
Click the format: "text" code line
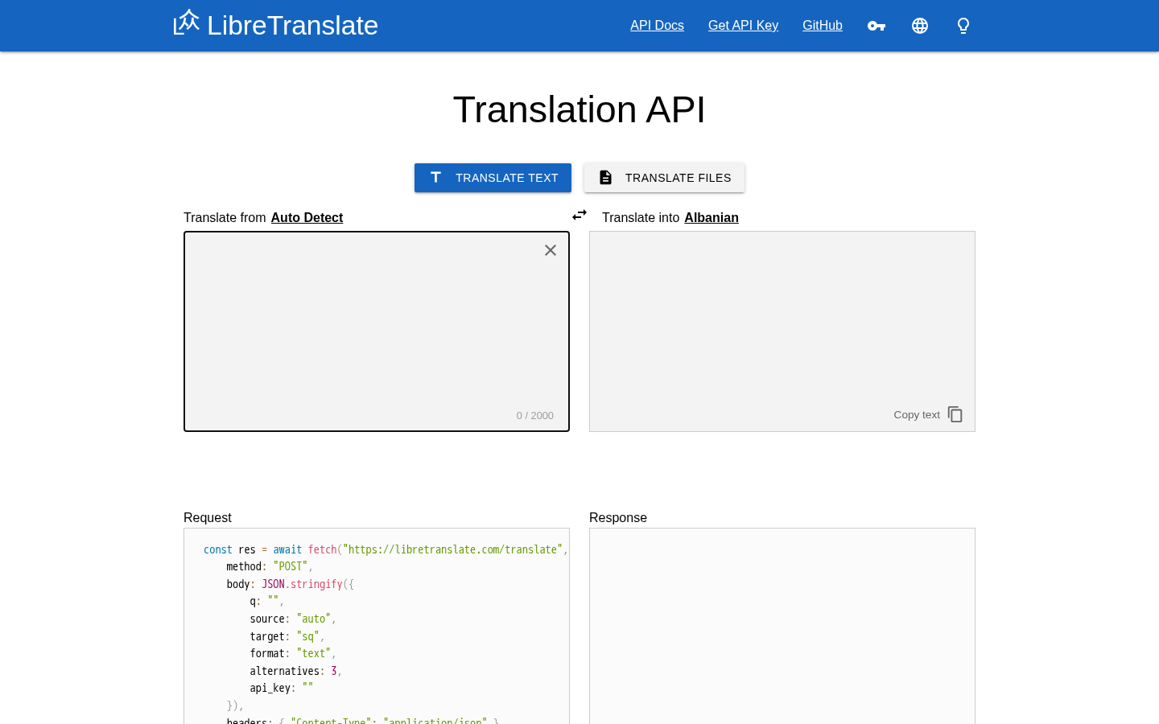pos(293,653)
